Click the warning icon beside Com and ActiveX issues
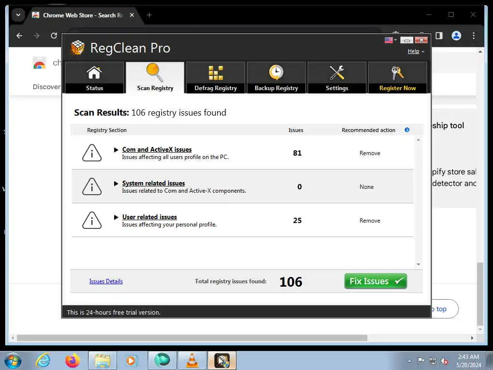The image size is (493, 370). tap(92, 153)
